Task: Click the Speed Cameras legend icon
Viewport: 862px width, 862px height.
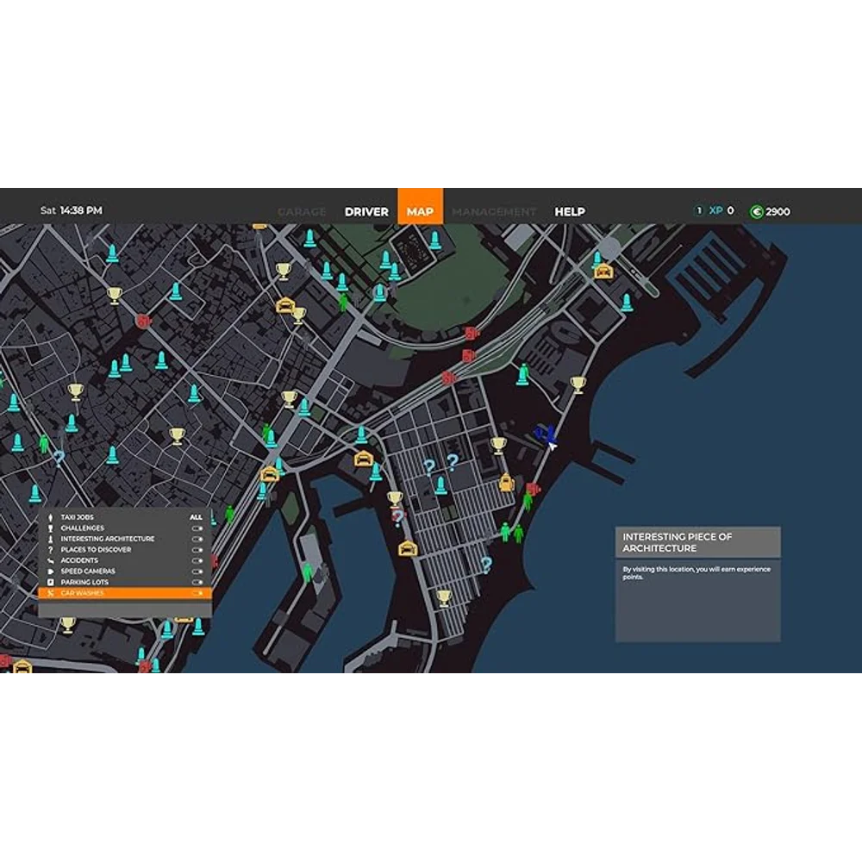Action: pos(50,572)
